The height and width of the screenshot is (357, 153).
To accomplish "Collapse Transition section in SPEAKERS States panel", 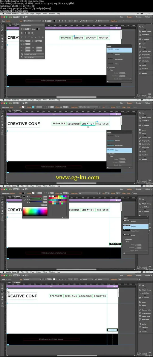I will (x=108, y=68).
